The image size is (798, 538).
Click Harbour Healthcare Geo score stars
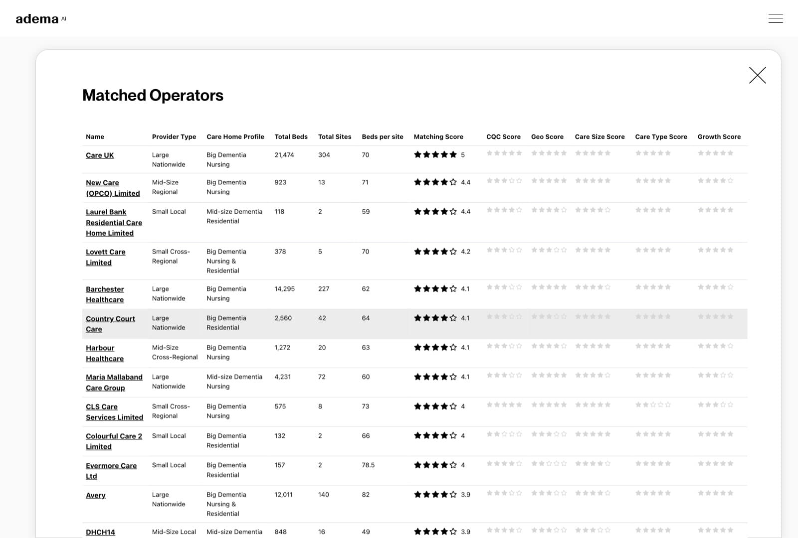[549, 346]
